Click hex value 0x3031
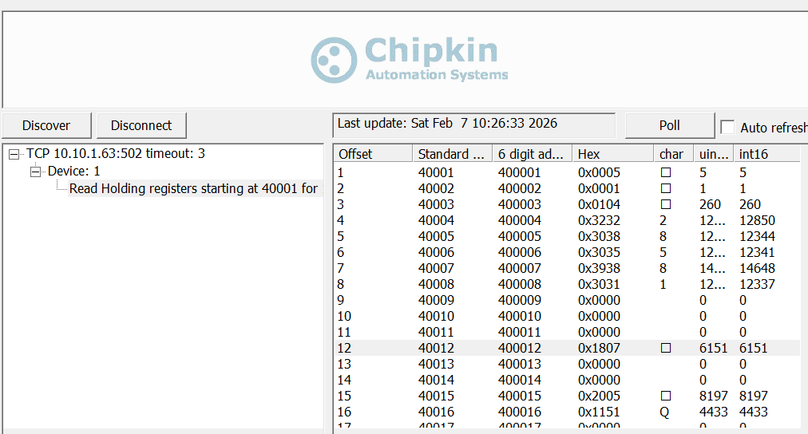The image size is (808, 434). [x=599, y=284]
